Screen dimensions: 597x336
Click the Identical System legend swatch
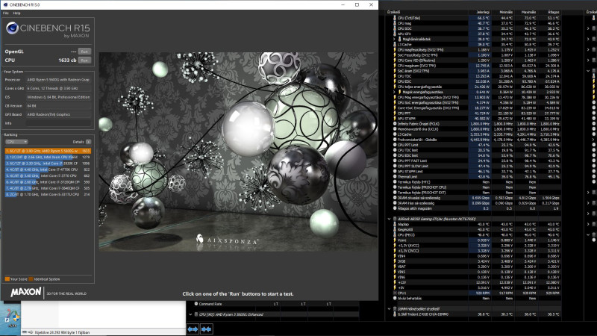31,279
